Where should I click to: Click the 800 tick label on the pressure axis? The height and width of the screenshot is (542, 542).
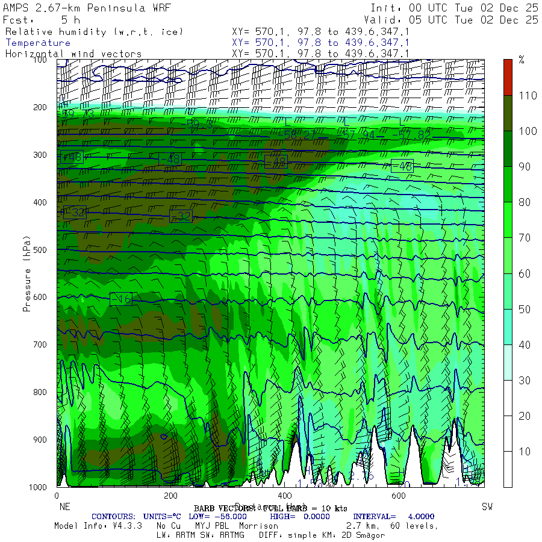[x=40, y=392]
